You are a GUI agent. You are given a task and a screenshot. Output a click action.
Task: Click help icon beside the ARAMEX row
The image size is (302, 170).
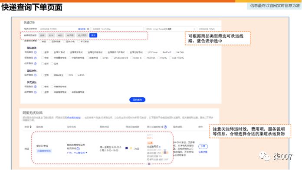35,58
